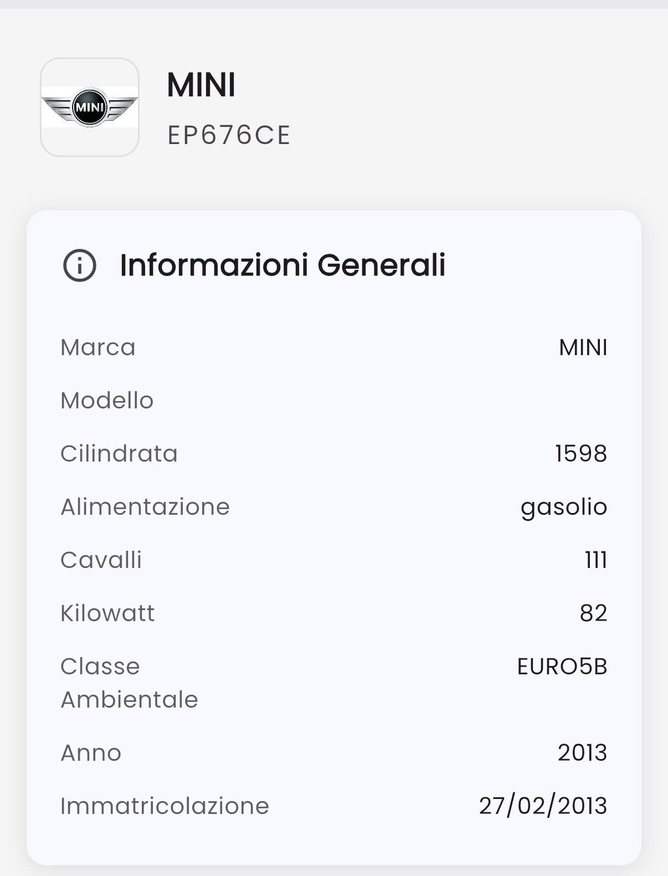
Task: Click the Informazioni Generali section heading
Action: [x=282, y=265]
